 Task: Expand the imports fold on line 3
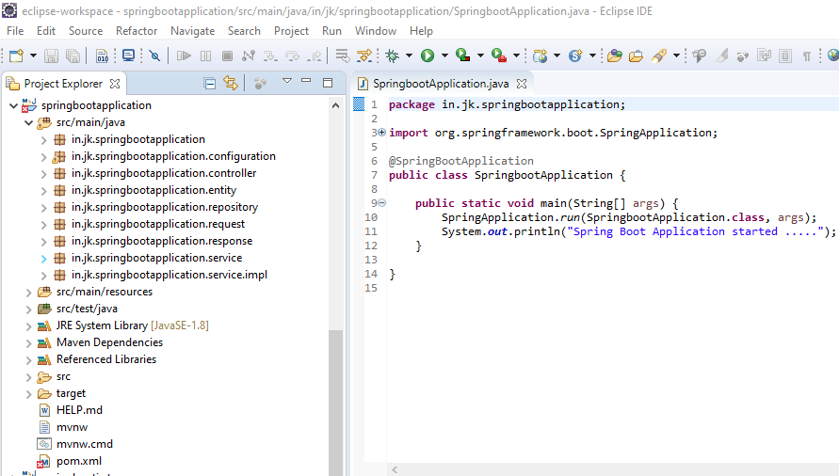pyautogui.click(x=382, y=132)
